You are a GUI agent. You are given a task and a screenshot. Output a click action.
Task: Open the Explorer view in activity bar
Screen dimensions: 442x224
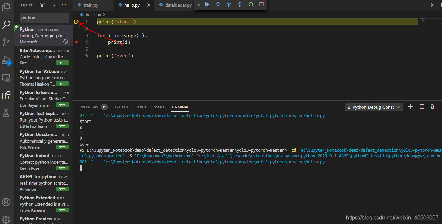coord(6,7)
